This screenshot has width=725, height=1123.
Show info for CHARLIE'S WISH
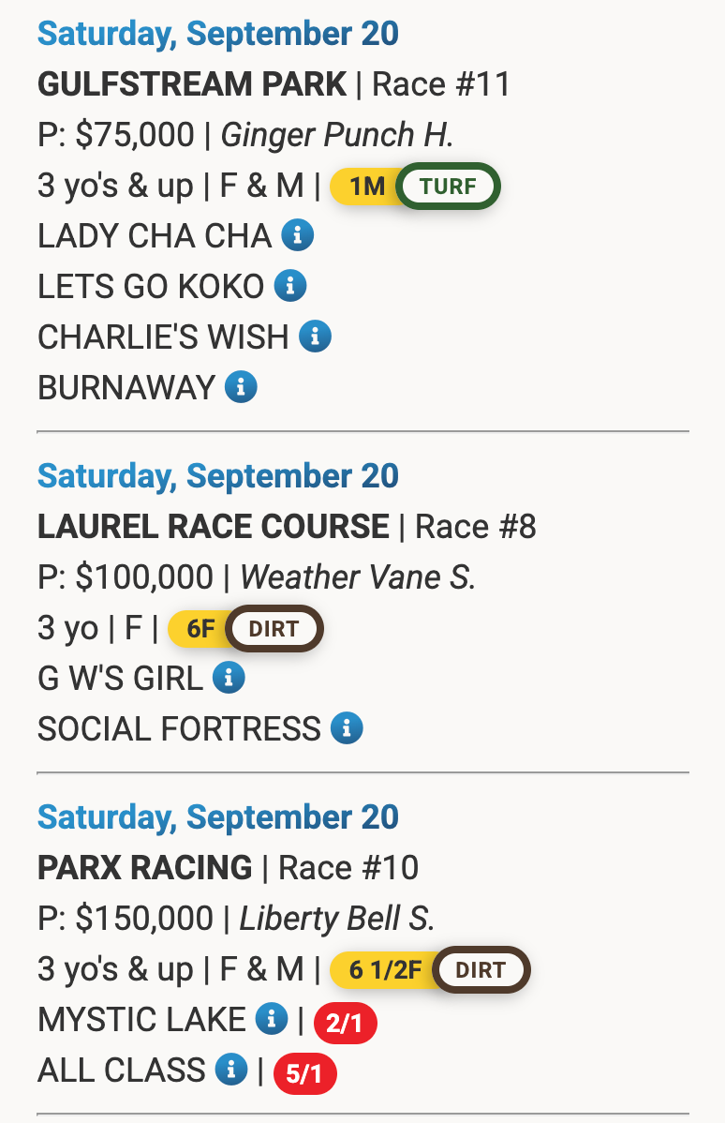click(316, 336)
